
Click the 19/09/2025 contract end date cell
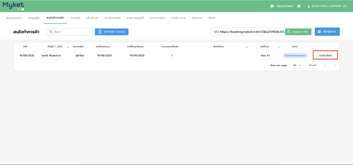click(137, 56)
